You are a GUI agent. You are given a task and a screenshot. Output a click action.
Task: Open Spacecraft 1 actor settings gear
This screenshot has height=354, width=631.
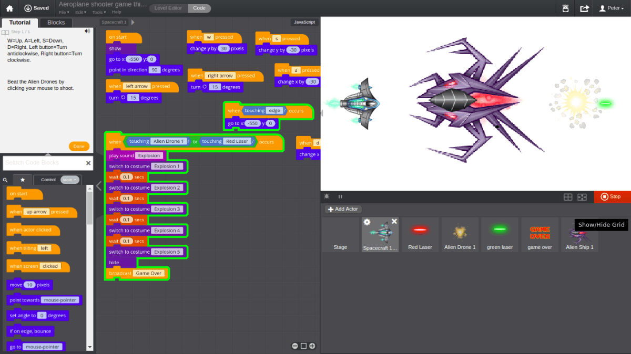coord(367,222)
